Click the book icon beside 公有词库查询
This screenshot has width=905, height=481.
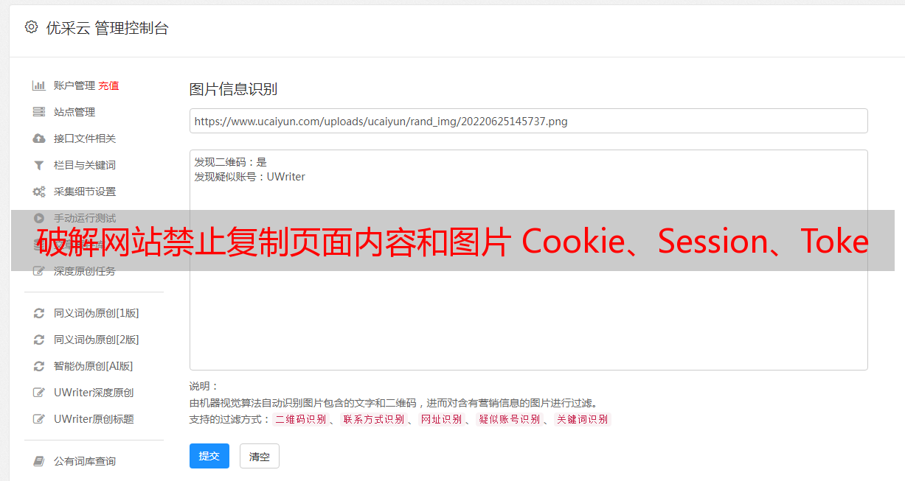coord(39,461)
